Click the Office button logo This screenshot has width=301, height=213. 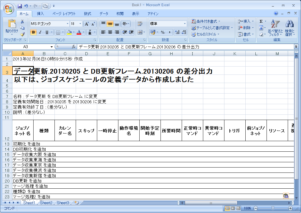click(9, 9)
